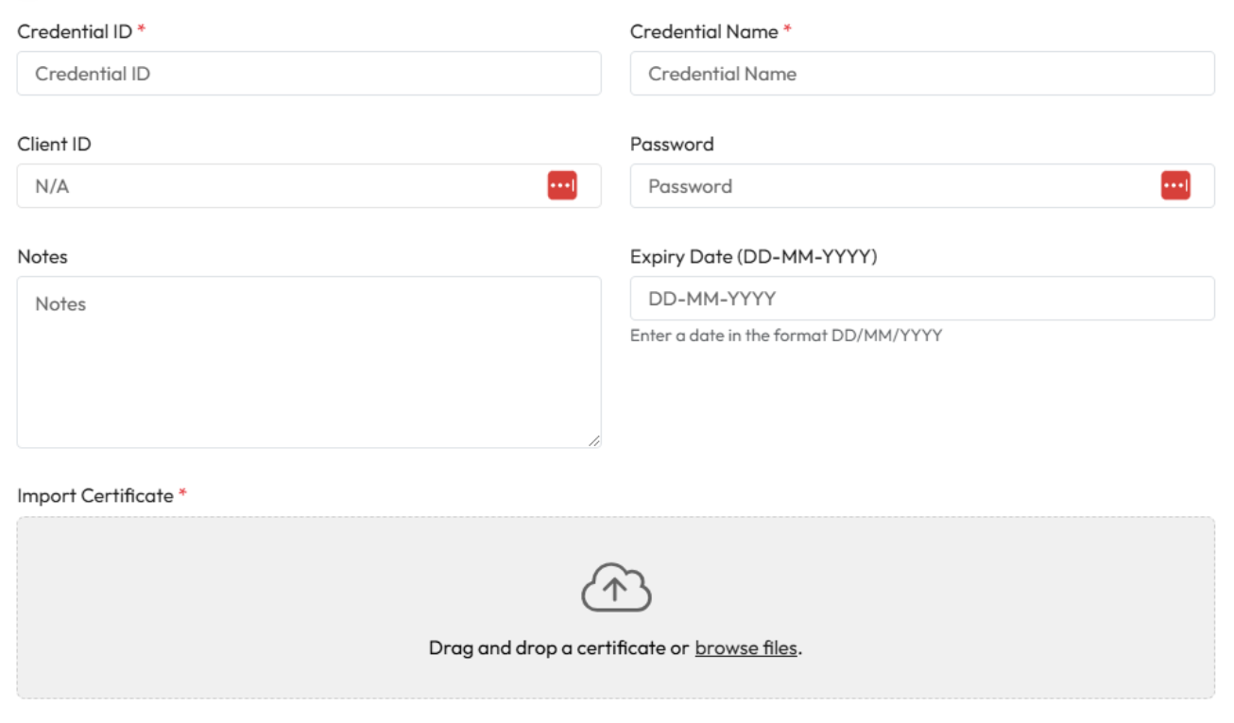Click the password manager icon in Password field
The width and height of the screenshot is (1234, 723).
(x=1175, y=186)
